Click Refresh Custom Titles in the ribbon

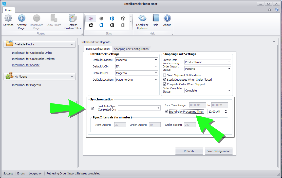[x=72, y=22]
